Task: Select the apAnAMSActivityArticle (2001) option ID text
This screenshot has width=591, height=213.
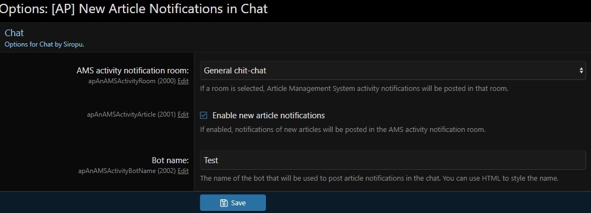Action: pyautogui.click(x=131, y=114)
